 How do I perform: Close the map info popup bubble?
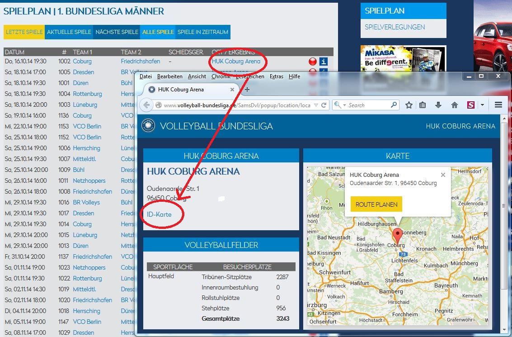(443, 175)
